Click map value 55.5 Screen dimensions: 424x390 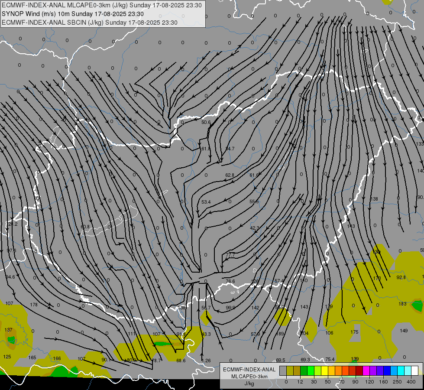pos(254,201)
